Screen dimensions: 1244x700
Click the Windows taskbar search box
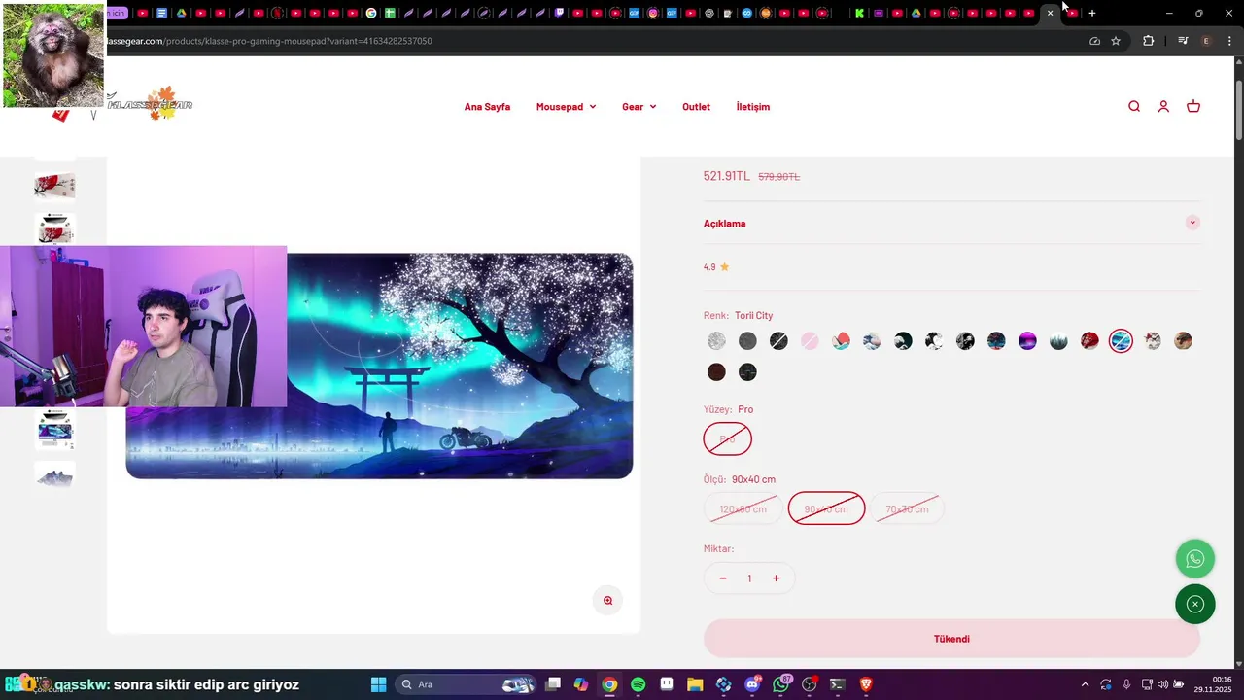[466, 684]
